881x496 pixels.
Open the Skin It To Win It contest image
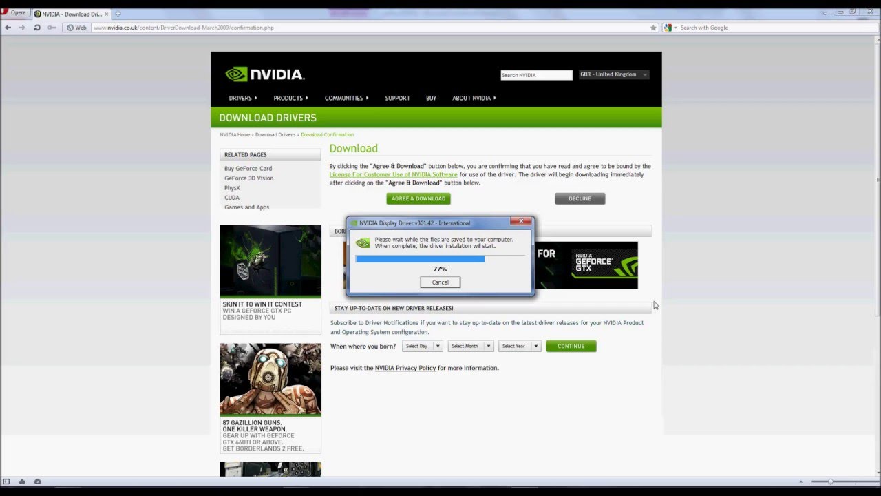tap(270, 261)
